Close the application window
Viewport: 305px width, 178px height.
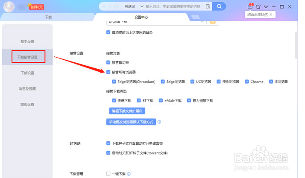(x=290, y=7)
